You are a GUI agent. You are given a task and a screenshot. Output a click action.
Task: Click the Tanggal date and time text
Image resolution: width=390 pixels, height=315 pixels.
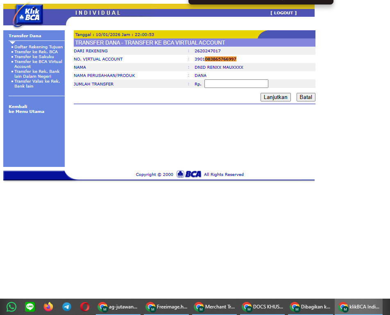[x=115, y=34]
